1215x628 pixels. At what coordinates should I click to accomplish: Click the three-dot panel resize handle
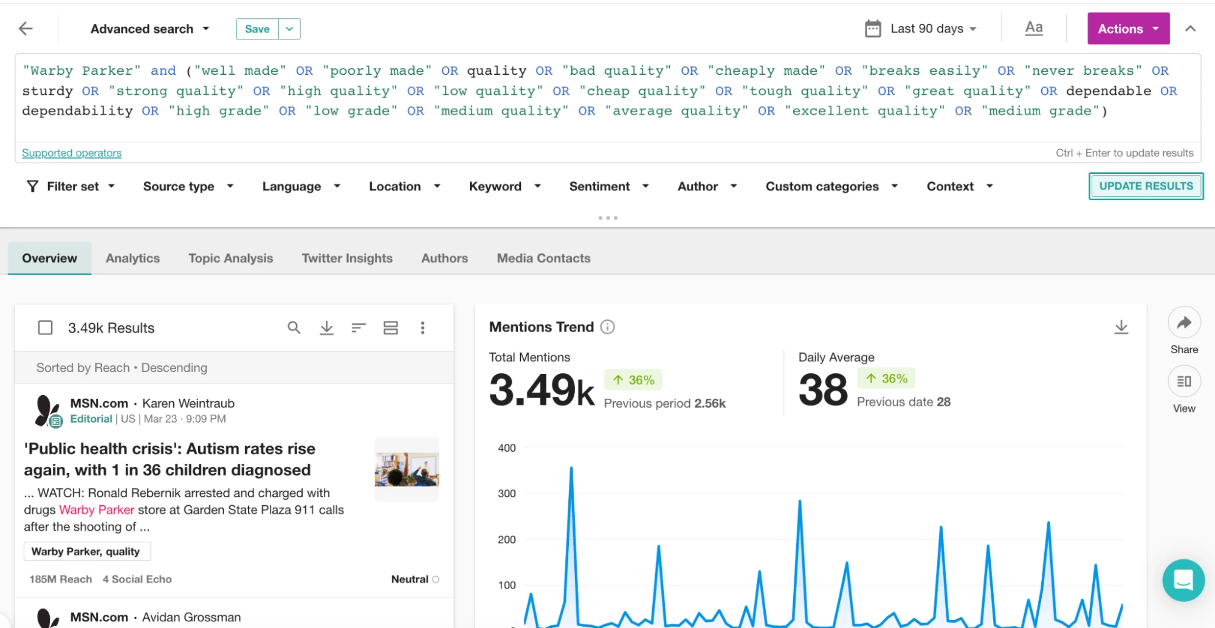click(608, 218)
